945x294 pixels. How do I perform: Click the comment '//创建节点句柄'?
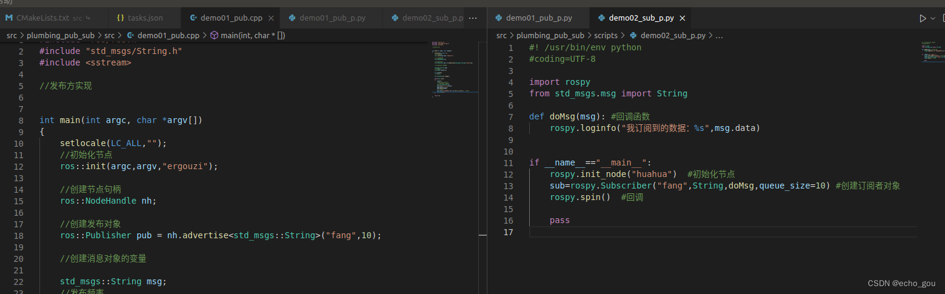click(90, 189)
